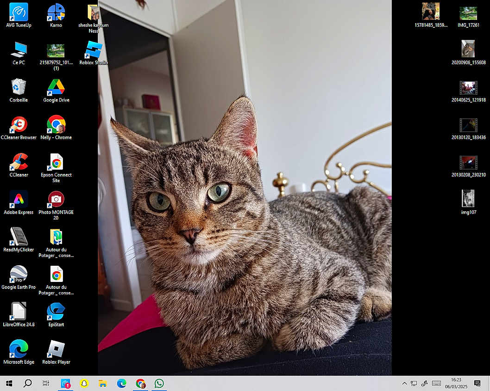Open WhatsApp from the taskbar
490x391 pixels.
(159, 383)
